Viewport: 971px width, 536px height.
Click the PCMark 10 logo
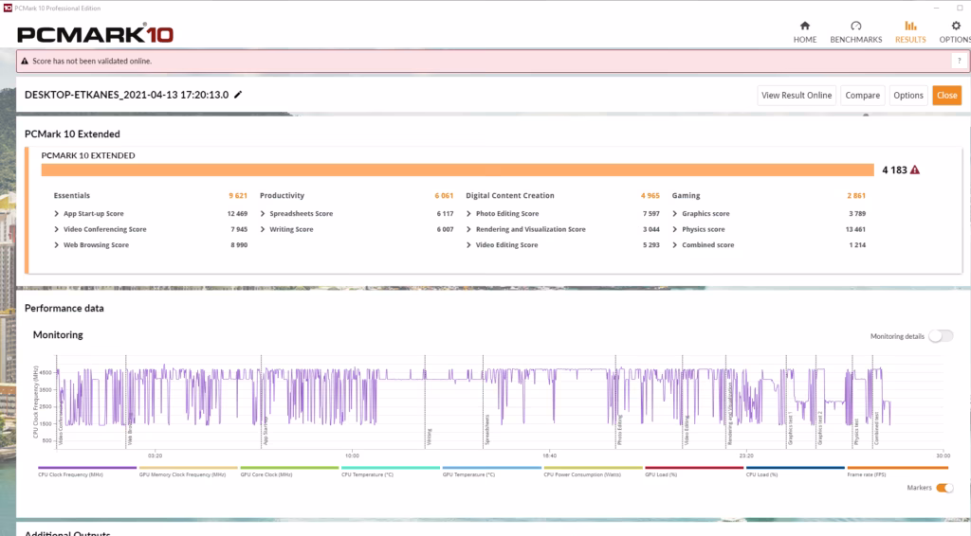coord(96,34)
